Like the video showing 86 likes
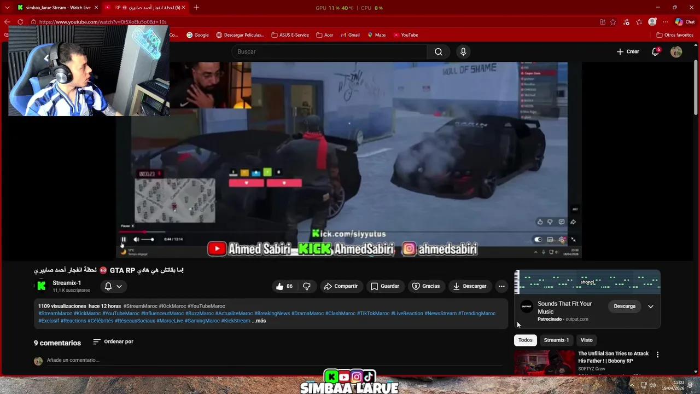 284,286
